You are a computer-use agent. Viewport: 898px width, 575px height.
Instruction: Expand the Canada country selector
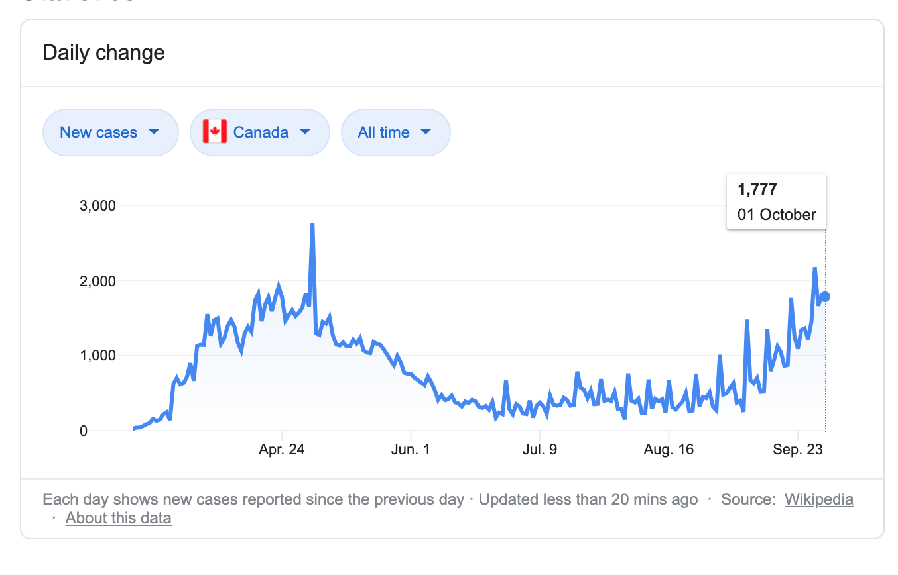pyautogui.click(x=260, y=132)
